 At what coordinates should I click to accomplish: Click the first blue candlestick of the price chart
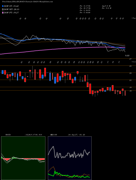(x=2, y=72)
